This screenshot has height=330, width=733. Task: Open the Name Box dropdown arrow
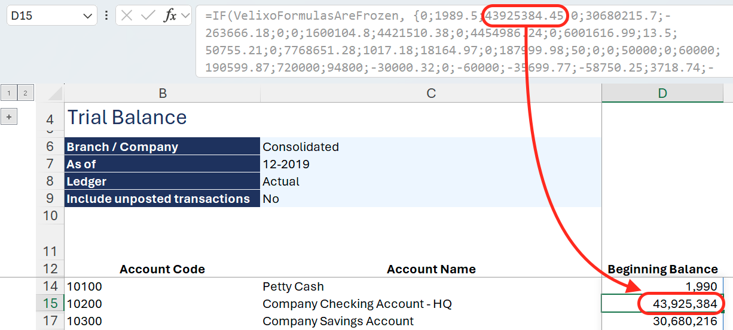tap(88, 16)
